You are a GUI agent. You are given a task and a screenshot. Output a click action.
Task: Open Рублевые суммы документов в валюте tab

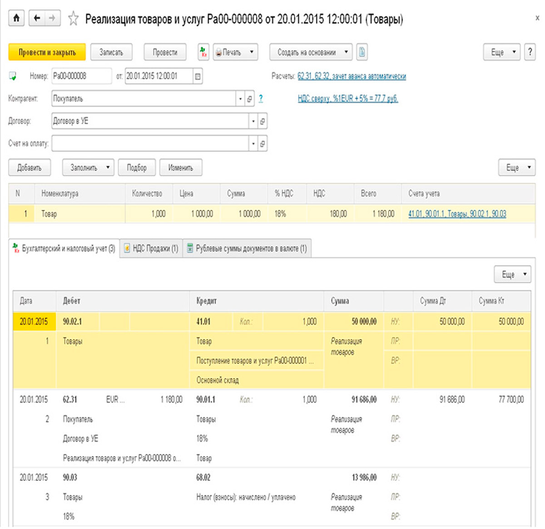[247, 249]
